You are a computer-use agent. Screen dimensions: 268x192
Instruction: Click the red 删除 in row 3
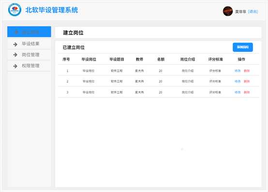pyautogui.click(x=247, y=92)
